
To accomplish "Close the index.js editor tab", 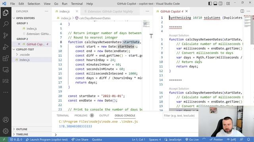I will pos(77,11).
